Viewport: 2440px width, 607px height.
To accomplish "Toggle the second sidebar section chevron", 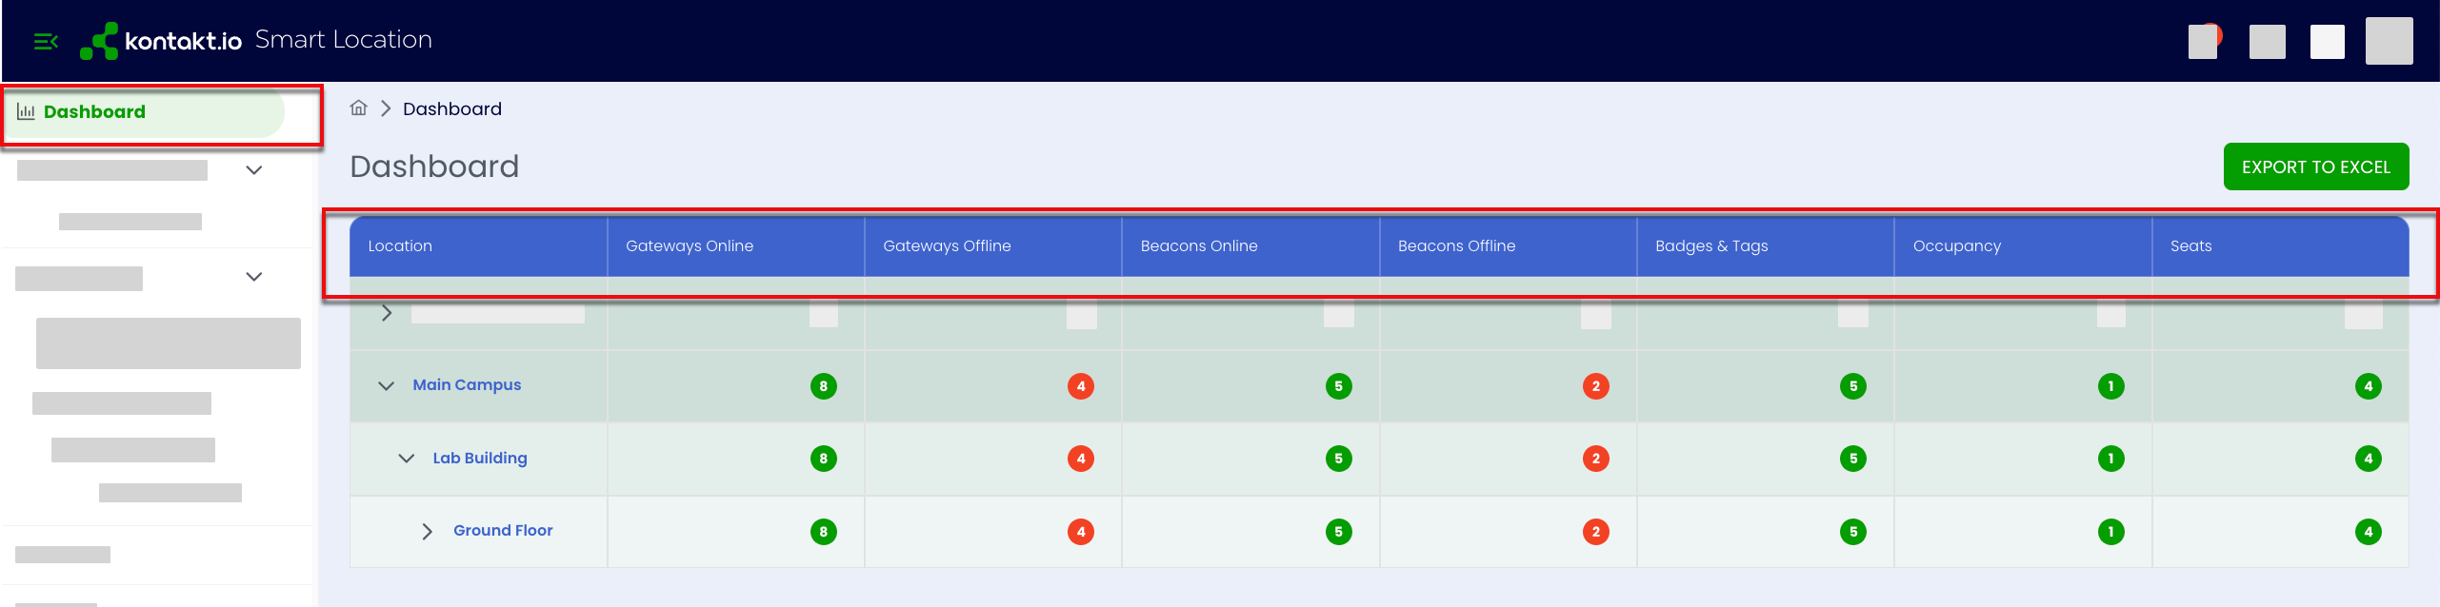I will 254,277.
